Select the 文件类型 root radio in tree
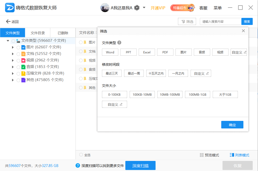Screen dimensions: 258x171 [13, 41]
